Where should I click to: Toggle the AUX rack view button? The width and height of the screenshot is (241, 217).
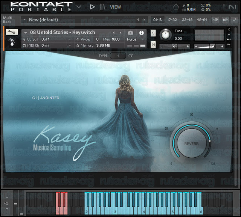click(x=226, y=20)
